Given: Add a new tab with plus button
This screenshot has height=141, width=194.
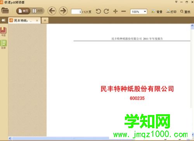Looking at the screenshot, I should click(x=45, y=20).
